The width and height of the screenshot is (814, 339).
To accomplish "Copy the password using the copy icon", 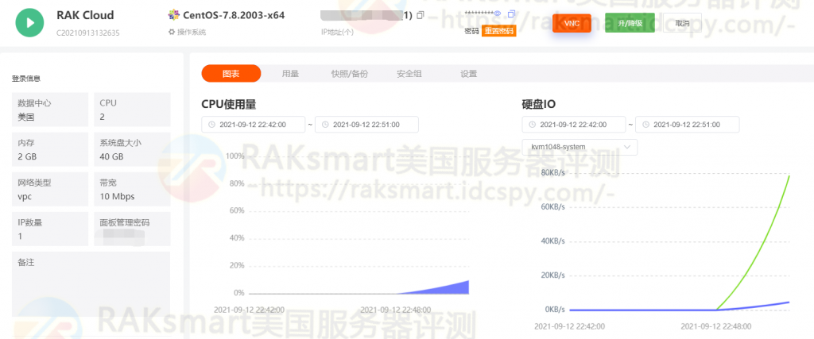I will (x=512, y=13).
